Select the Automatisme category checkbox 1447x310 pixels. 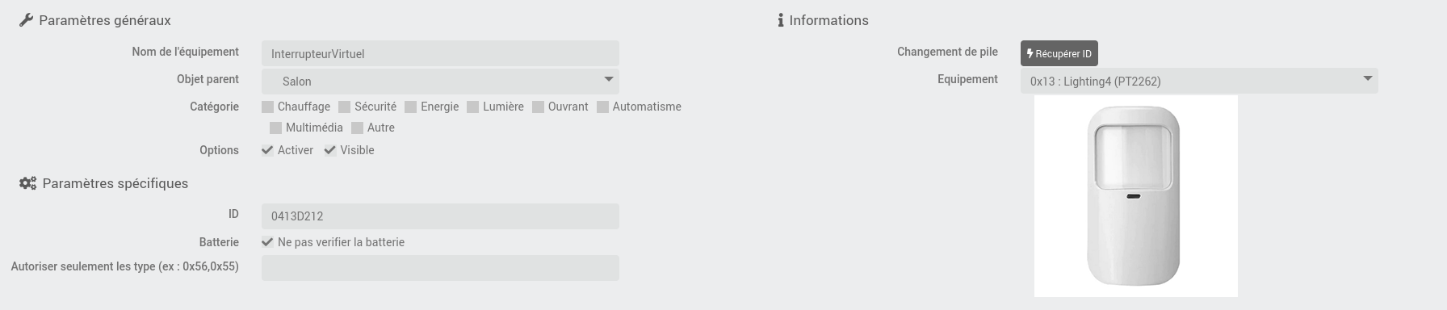pos(603,107)
